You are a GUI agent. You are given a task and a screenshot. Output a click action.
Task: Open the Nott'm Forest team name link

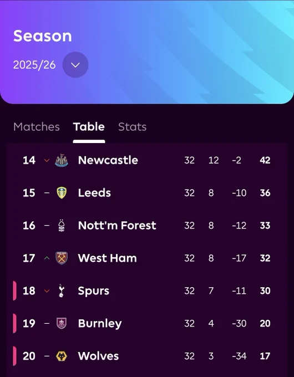pyautogui.click(x=117, y=226)
